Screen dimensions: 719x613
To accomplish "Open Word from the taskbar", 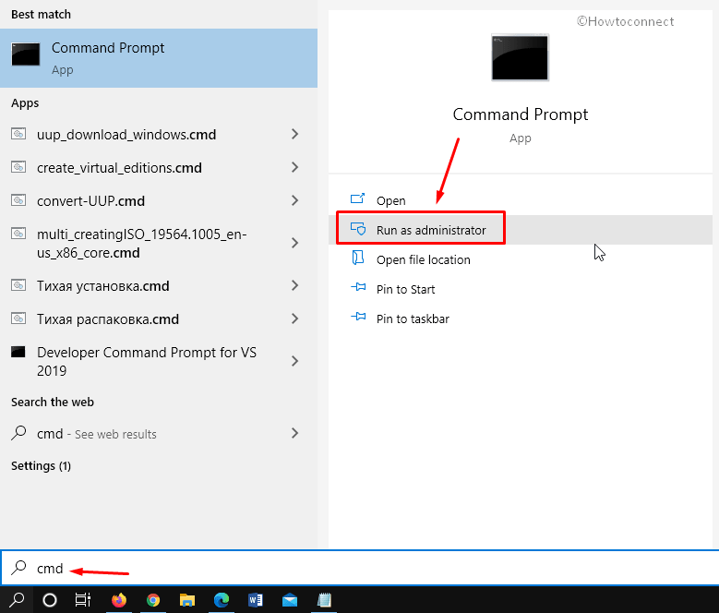I will (x=256, y=600).
